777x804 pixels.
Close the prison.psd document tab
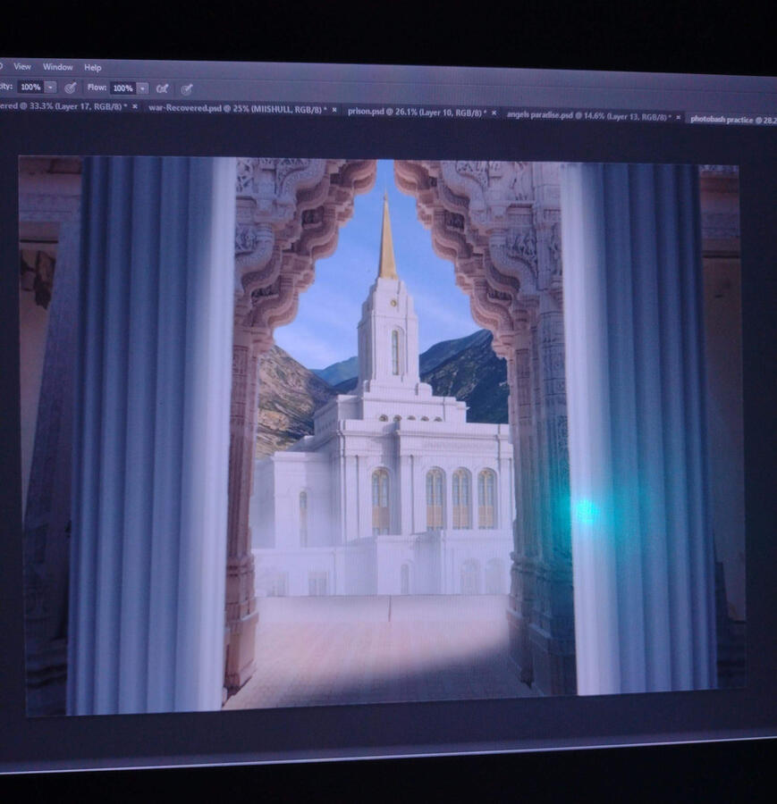click(494, 113)
